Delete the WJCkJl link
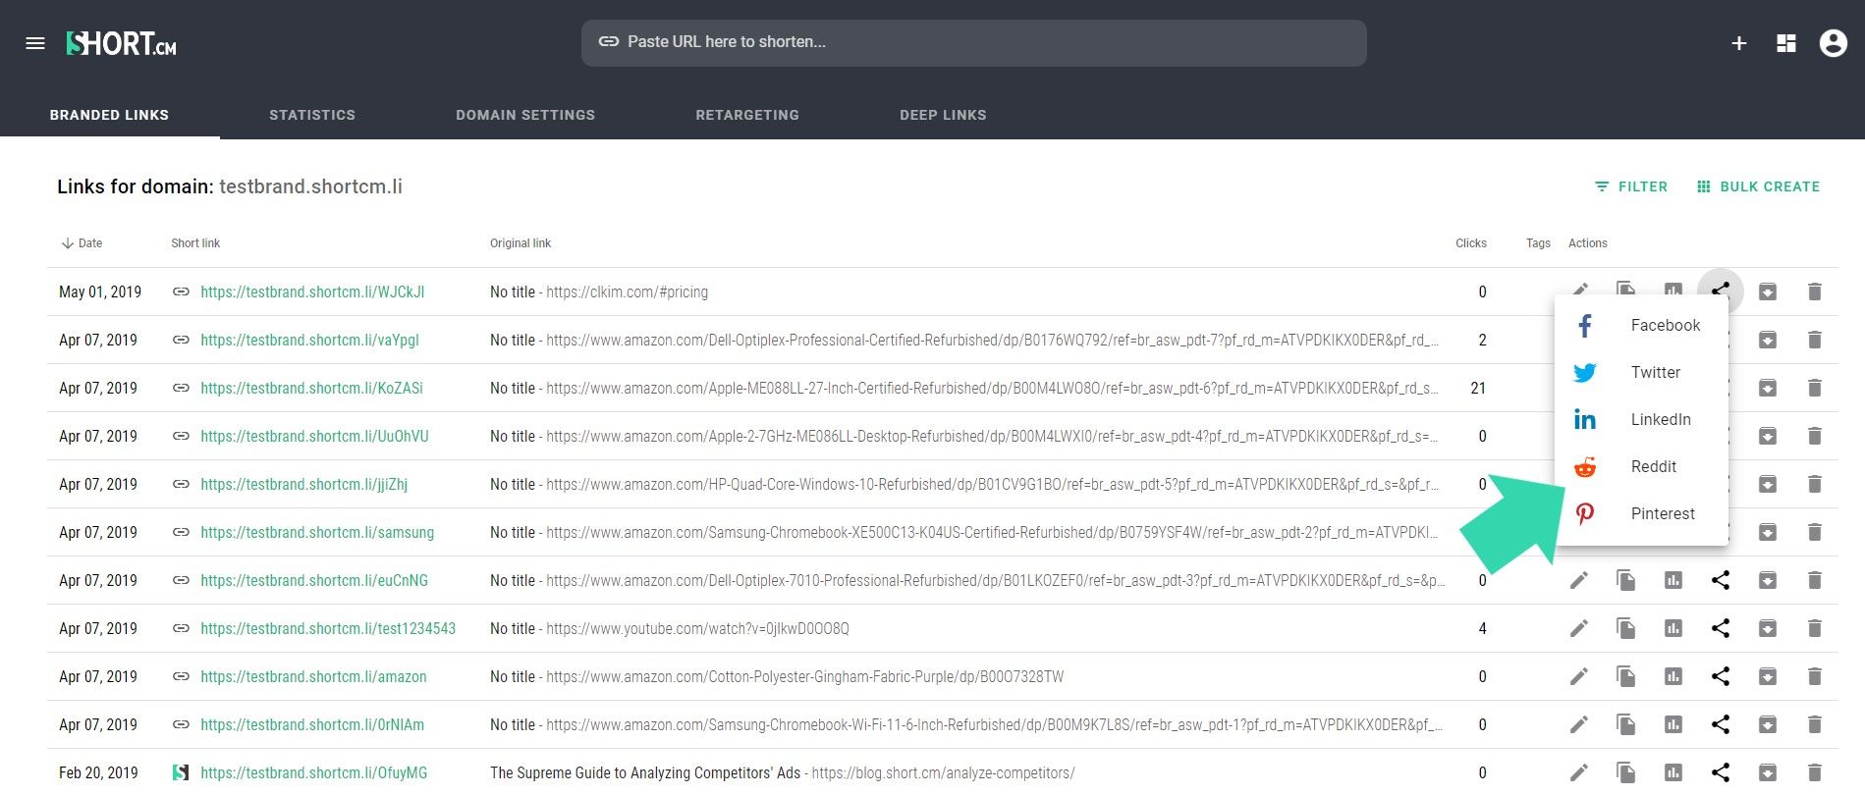The image size is (1865, 795). [1815, 291]
